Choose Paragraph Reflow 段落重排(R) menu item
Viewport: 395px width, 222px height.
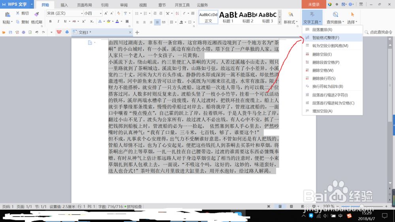pyautogui.click(x=333, y=30)
